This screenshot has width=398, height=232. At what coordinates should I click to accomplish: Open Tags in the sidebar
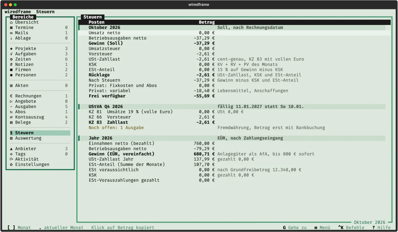pyautogui.click(x=40, y=154)
